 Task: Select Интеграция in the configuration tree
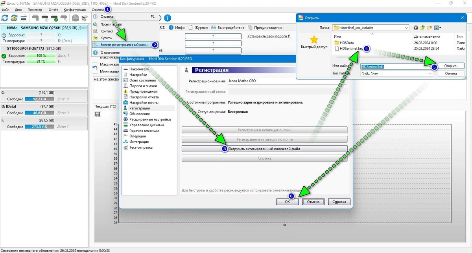[x=139, y=142]
